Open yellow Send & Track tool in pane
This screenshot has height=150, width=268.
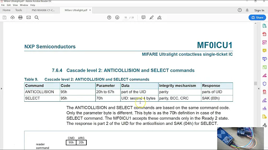pyautogui.click(x=264, y=117)
